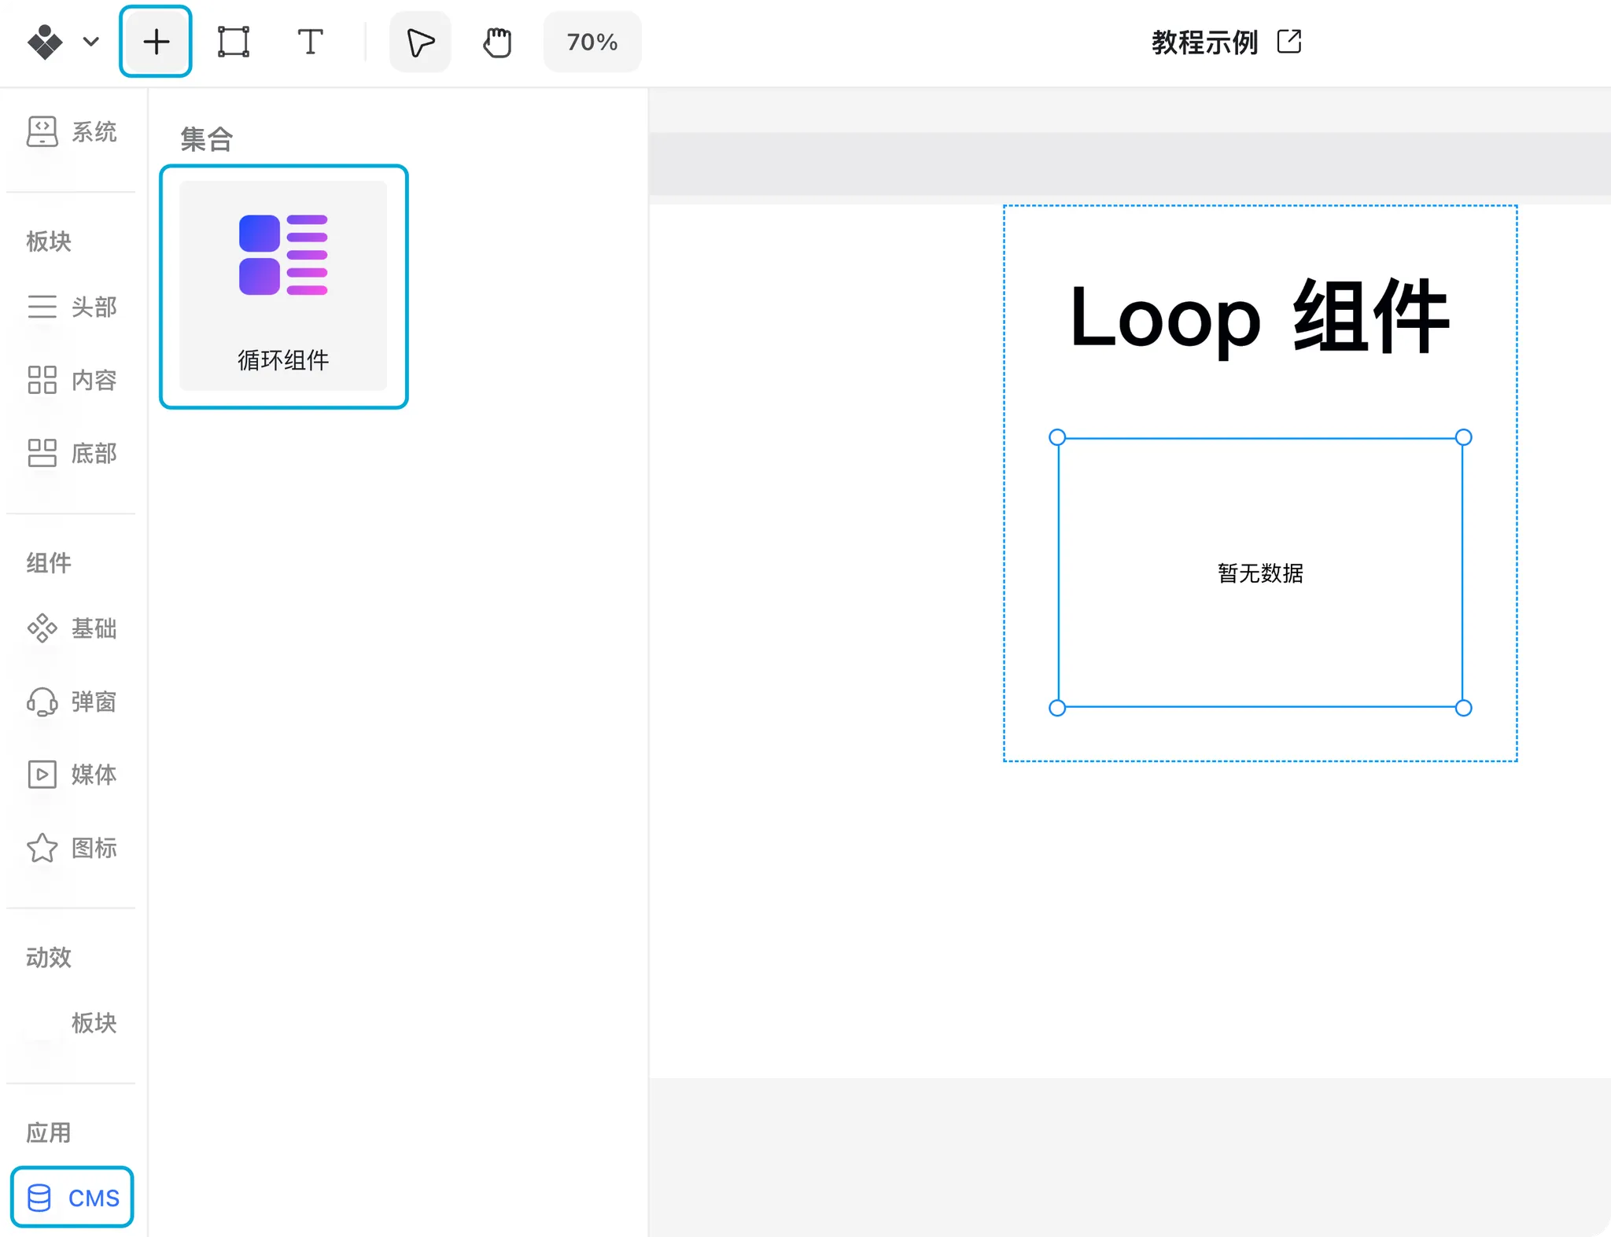Click the 图标 star icon
The image size is (1611, 1237).
[42, 848]
